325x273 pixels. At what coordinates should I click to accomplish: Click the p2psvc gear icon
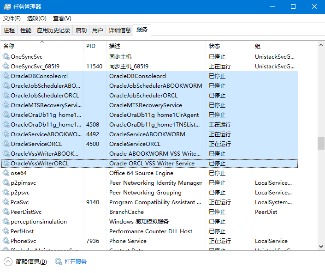[x=6, y=192]
